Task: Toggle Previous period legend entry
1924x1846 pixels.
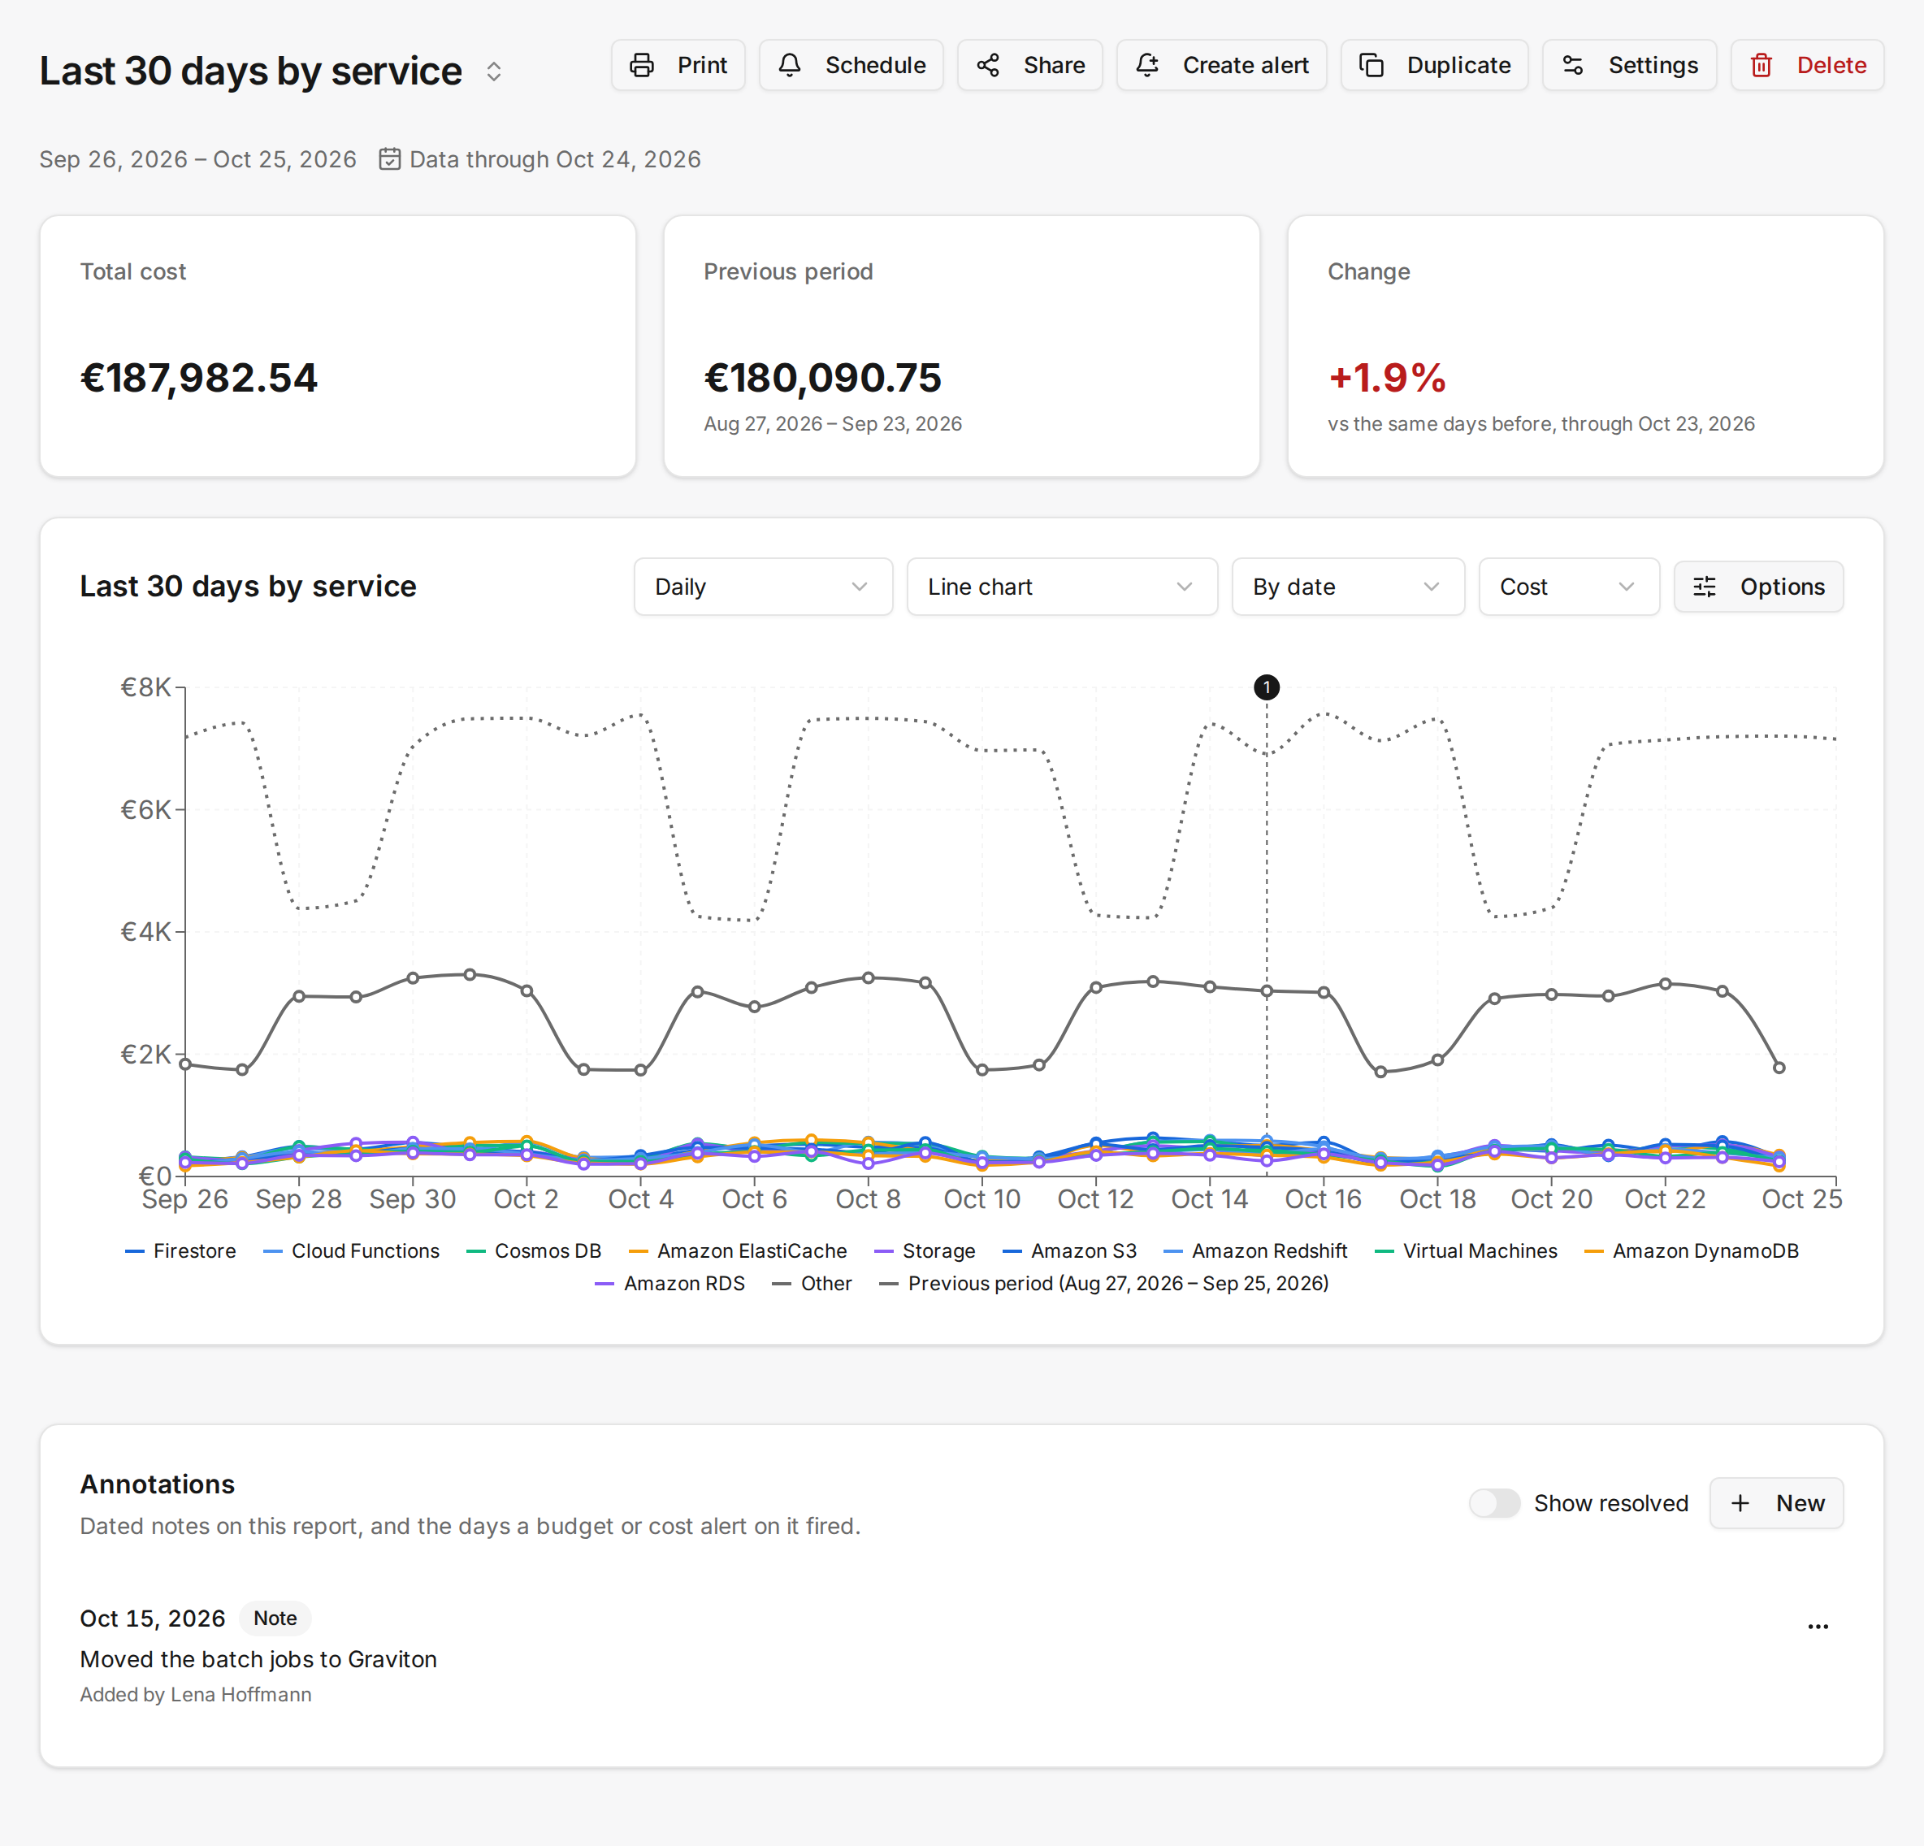Action: coord(1104,1283)
